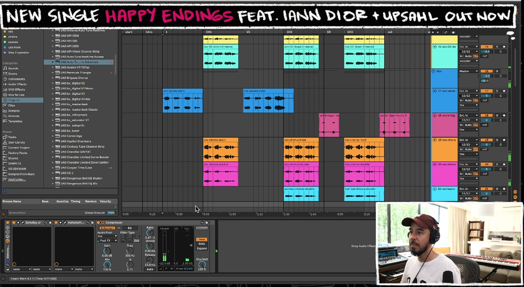
Task: Select Peak mode in Compressor
Action: click(x=202, y=240)
